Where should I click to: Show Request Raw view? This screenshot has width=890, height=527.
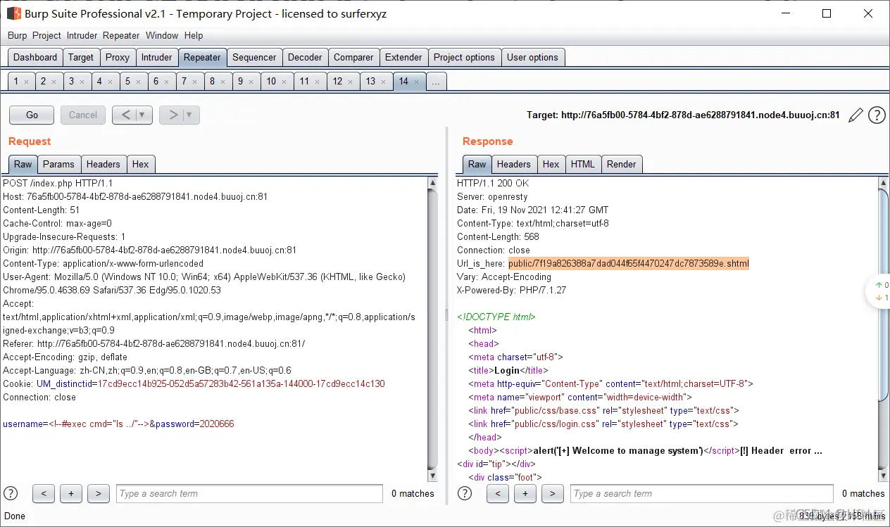(x=23, y=164)
